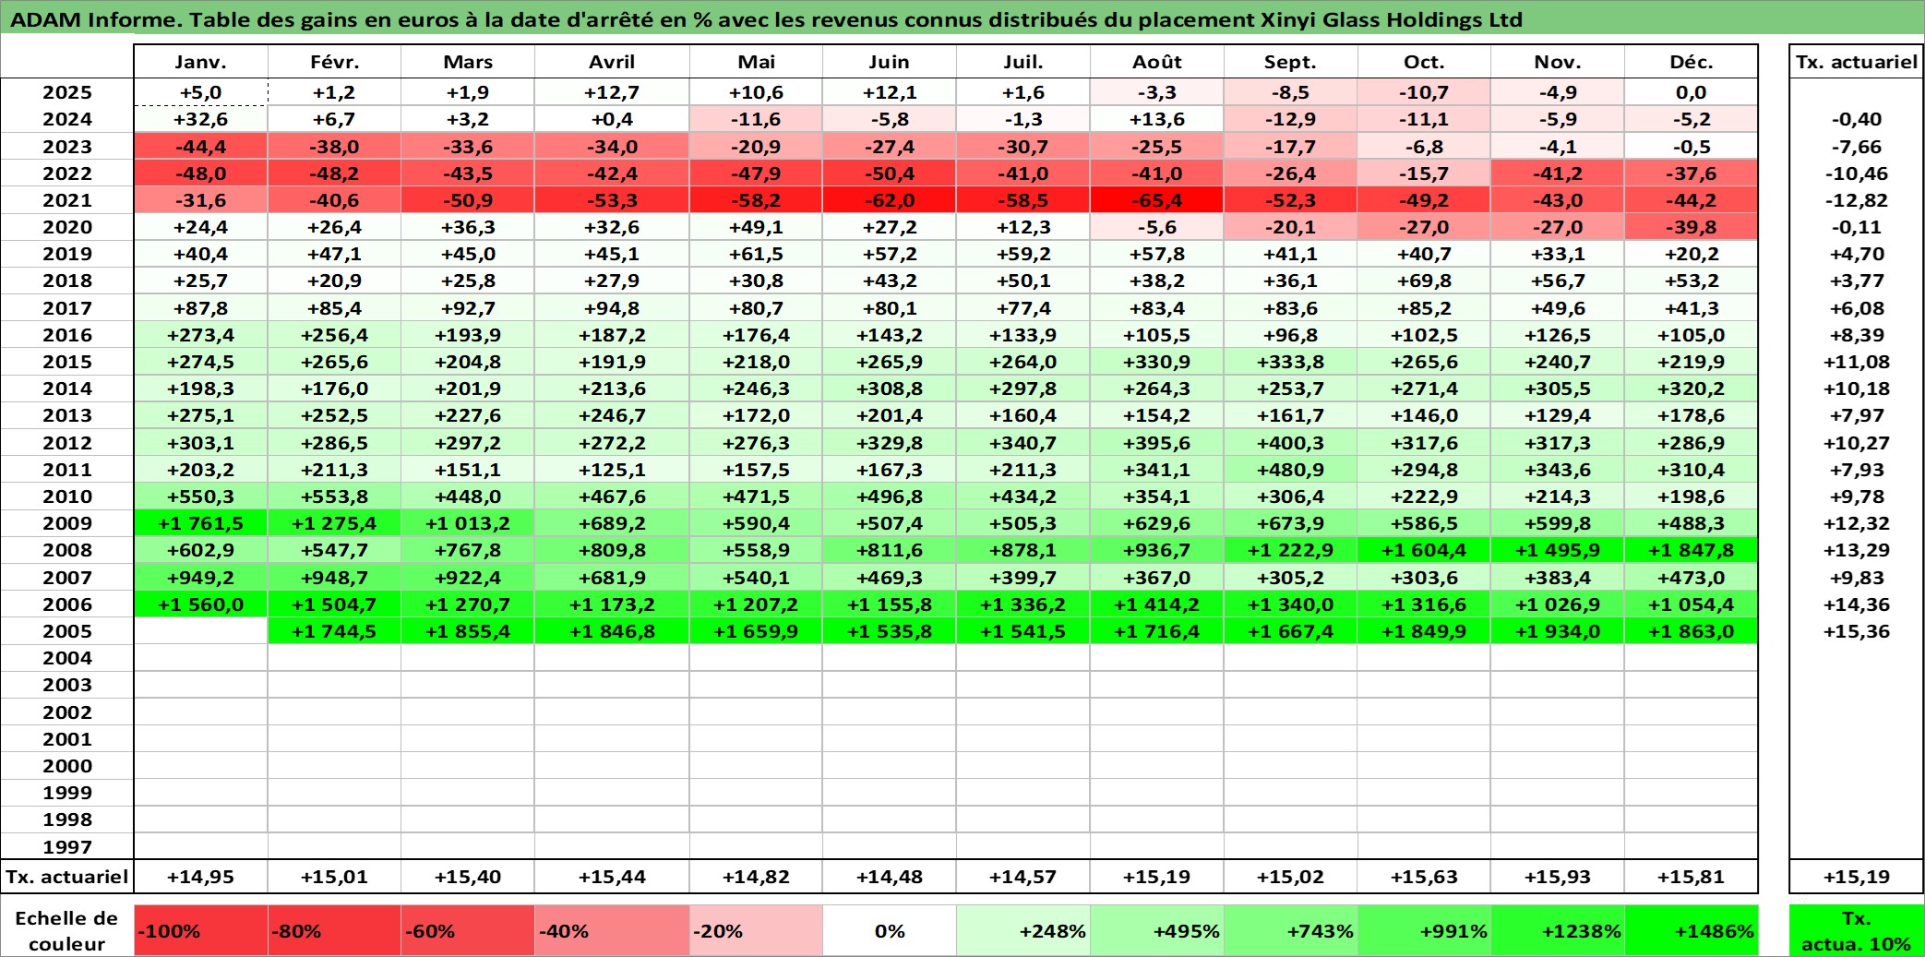Screen dimensions: 1925x957
Task: Click cell value 0,0 in December 2025
Action: (x=1692, y=92)
